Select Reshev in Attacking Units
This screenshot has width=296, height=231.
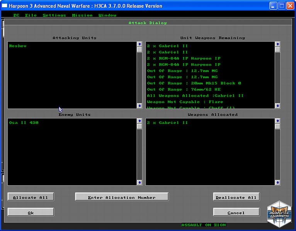(x=18, y=46)
